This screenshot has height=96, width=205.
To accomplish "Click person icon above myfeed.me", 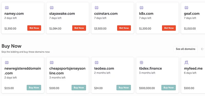I will point(186,62).
